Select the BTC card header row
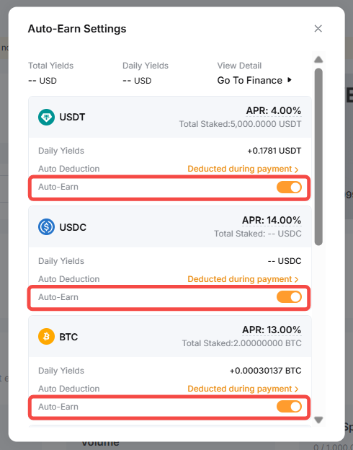Image resolution: width=353 pixels, height=450 pixels. (170, 336)
